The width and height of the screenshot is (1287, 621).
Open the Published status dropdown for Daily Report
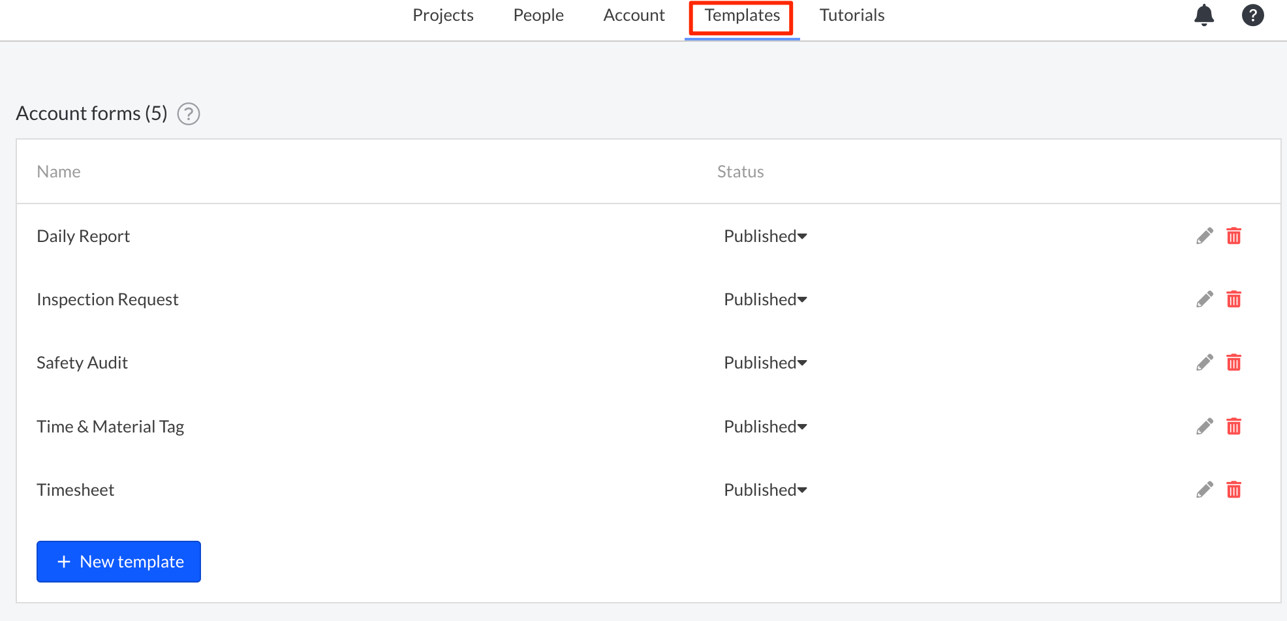tap(765, 235)
